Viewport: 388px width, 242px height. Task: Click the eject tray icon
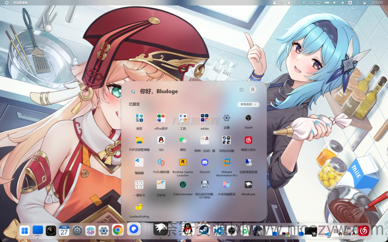coord(342,3)
